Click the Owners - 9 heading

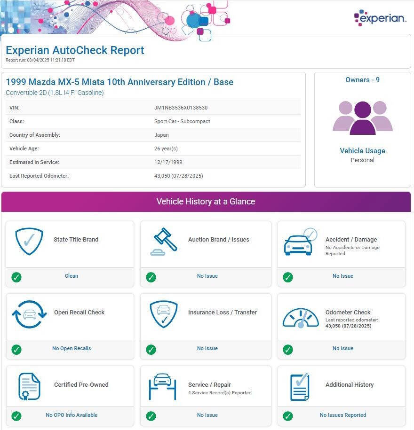click(x=362, y=80)
